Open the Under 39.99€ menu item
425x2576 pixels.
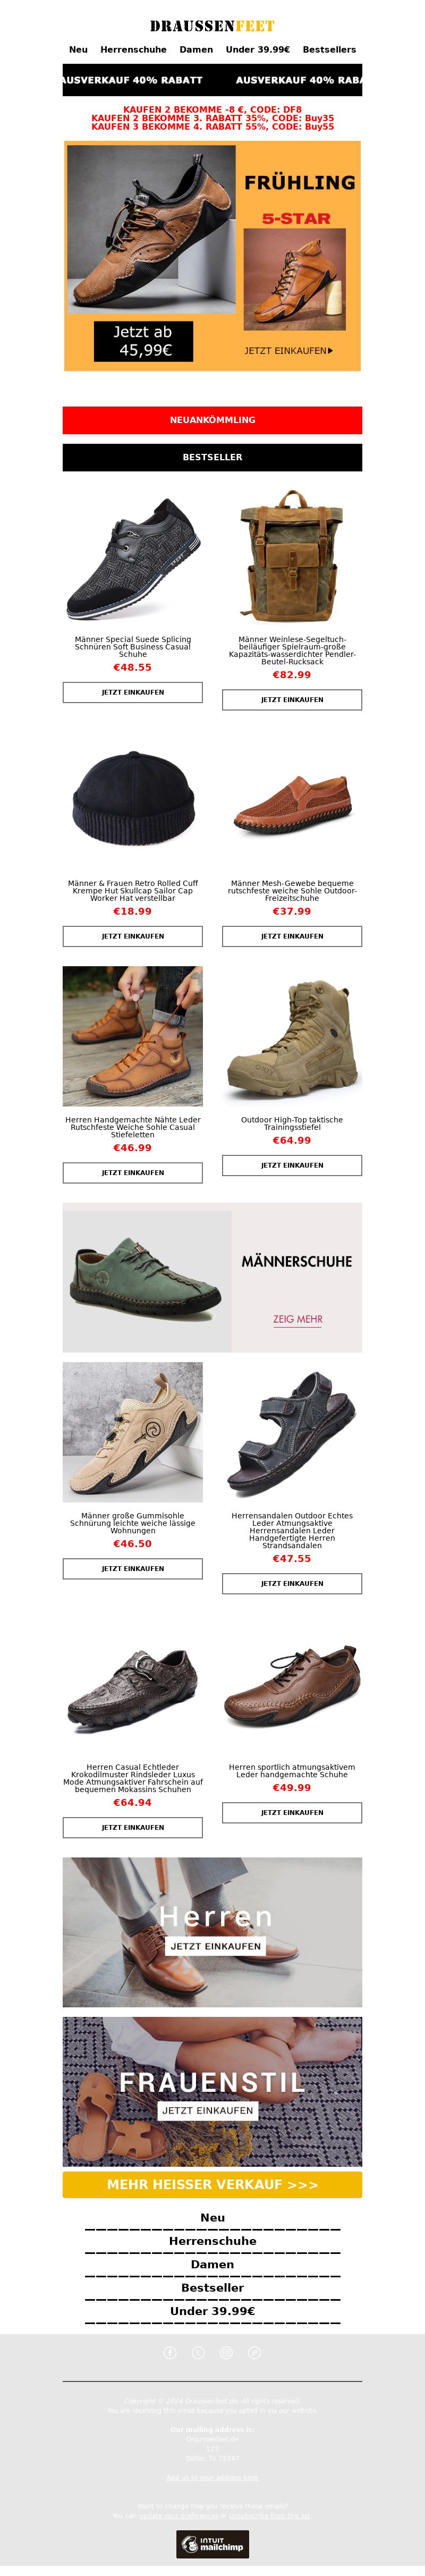[258, 49]
